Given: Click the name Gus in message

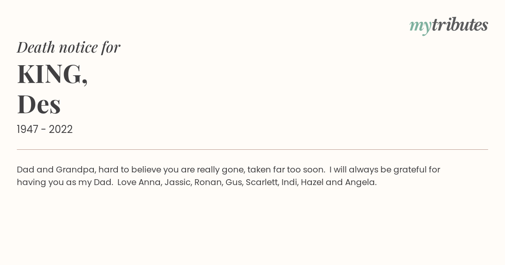Looking at the screenshot, I should tap(234, 183).
